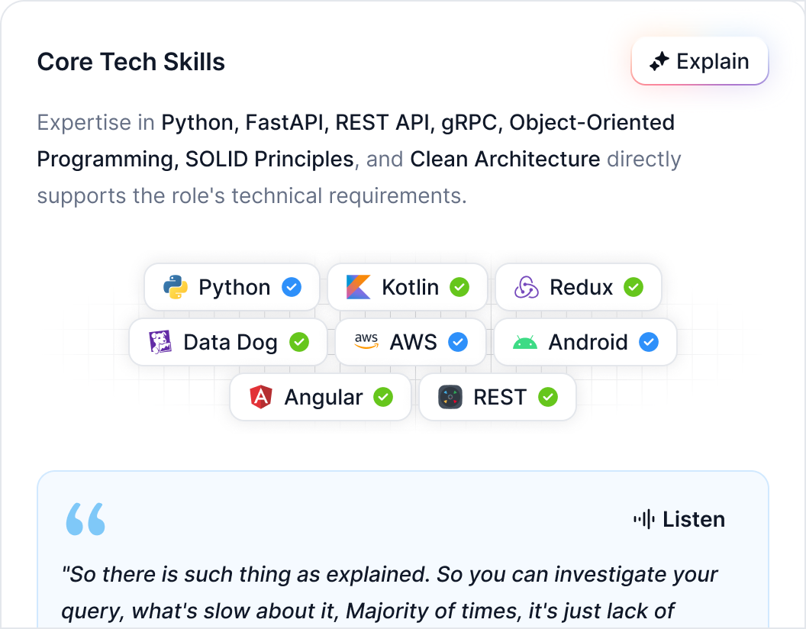Click the Kotlin logo icon
This screenshot has height=629, width=806.
point(358,287)
